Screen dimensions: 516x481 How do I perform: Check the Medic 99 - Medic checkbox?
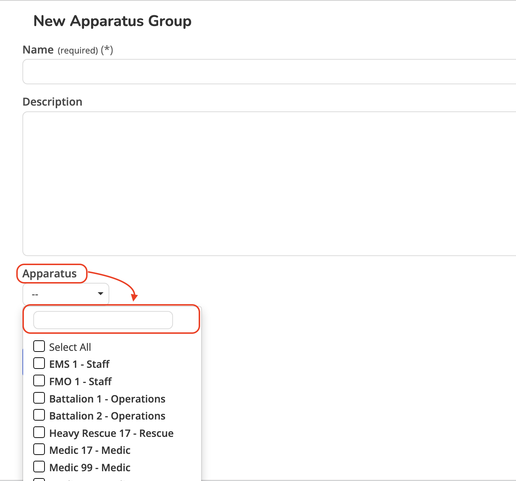[x=39, y=467]
